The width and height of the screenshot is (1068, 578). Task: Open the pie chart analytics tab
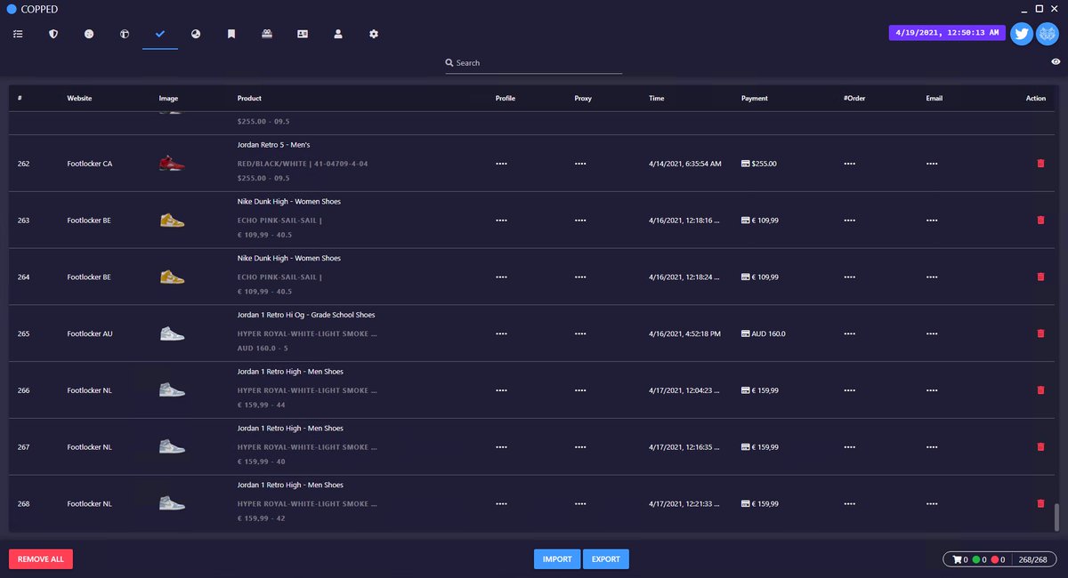tap(196, 34)
